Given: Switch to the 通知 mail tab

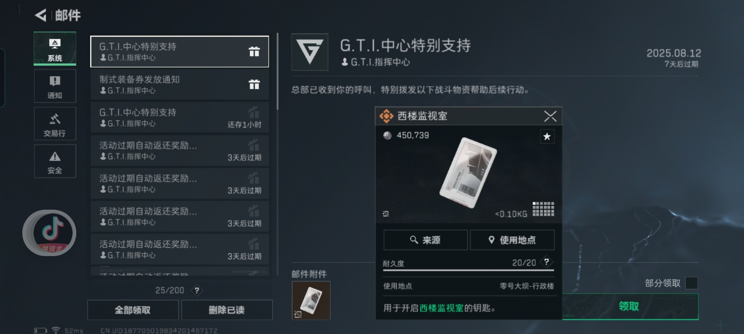Looking at the screenshot, I should 55,86.
